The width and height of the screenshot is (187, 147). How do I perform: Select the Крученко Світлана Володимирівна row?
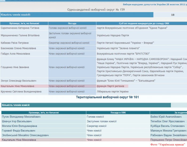pos(93,92)
